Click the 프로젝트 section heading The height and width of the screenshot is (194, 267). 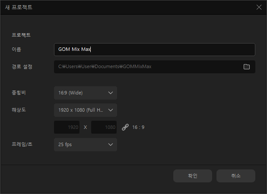click(x=21, y=35)
